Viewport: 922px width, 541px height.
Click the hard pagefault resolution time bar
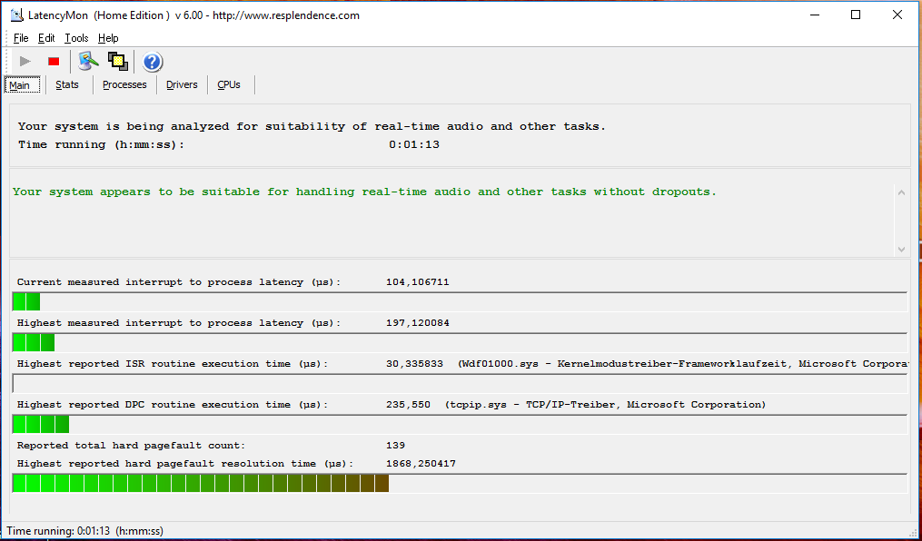point(460,484)
